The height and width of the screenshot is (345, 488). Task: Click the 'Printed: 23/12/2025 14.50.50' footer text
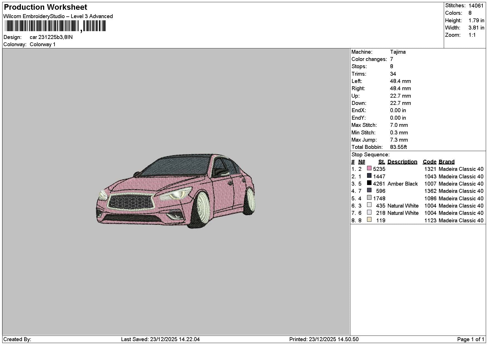tap(324, 339)
